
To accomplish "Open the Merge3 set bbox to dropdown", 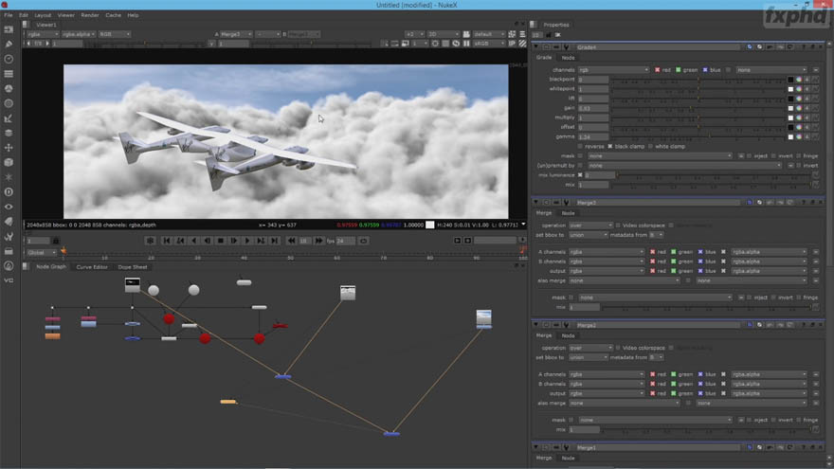I will 588,235.
